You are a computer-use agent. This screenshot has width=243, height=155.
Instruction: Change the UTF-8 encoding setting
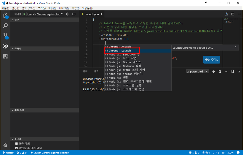tap(216, 153)
